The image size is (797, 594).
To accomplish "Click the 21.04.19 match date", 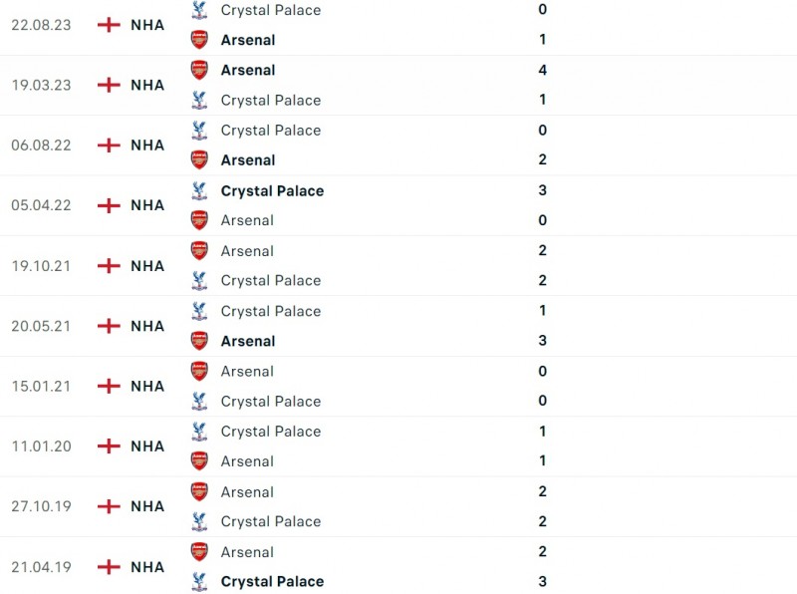I will [40, 566].
